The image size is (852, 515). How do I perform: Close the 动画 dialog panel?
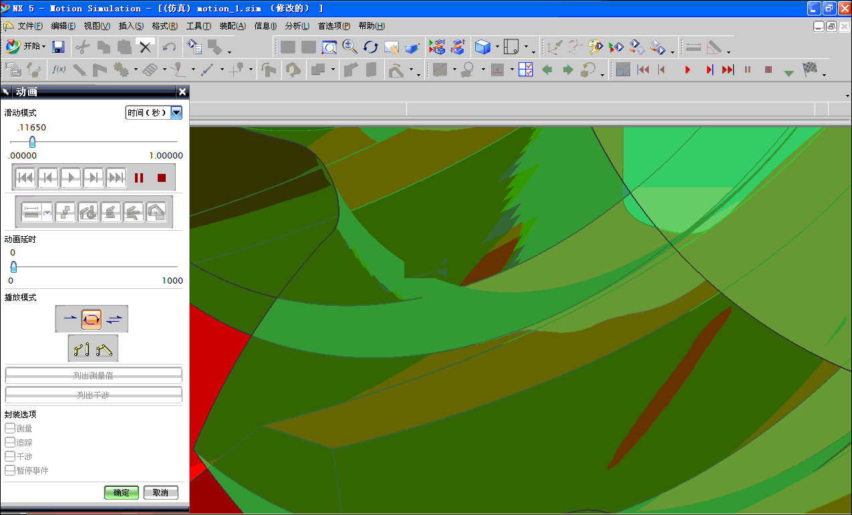tap(182, 92)
